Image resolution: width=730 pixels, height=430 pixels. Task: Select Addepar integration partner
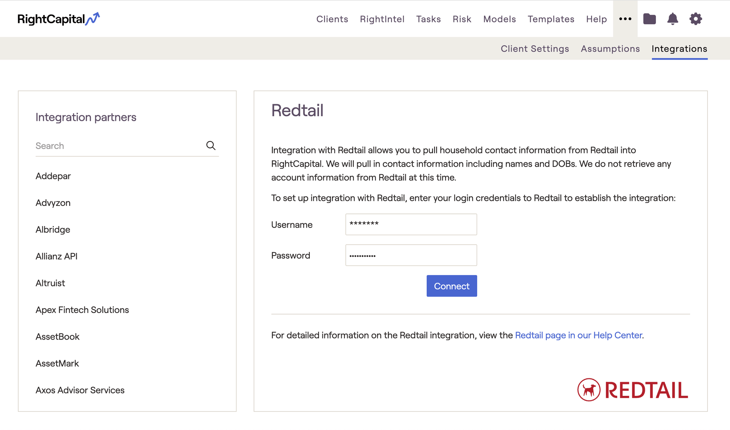(53, 176)
